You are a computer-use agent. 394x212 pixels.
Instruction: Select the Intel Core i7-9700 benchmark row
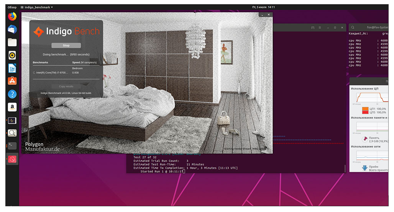66,72
